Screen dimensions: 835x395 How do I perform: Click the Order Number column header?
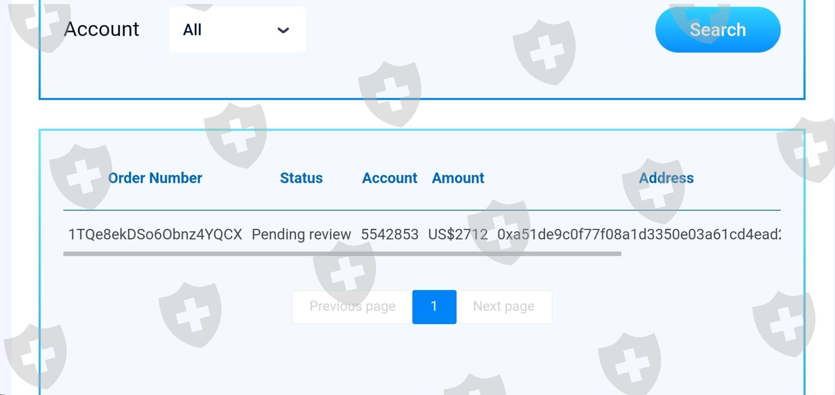point(155,178)
